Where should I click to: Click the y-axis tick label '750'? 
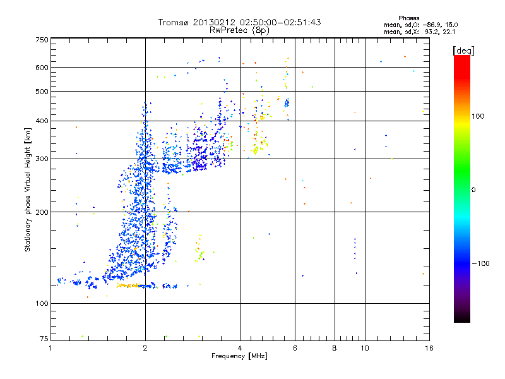pyautogui.click(x=42, y=40)
